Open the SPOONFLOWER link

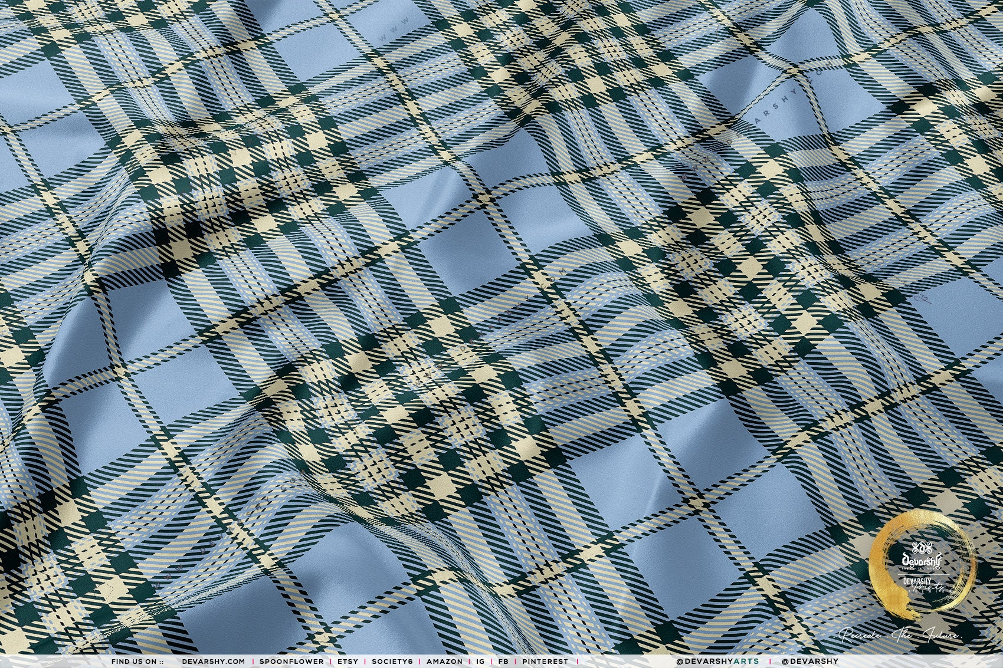[x=291, y=662]
